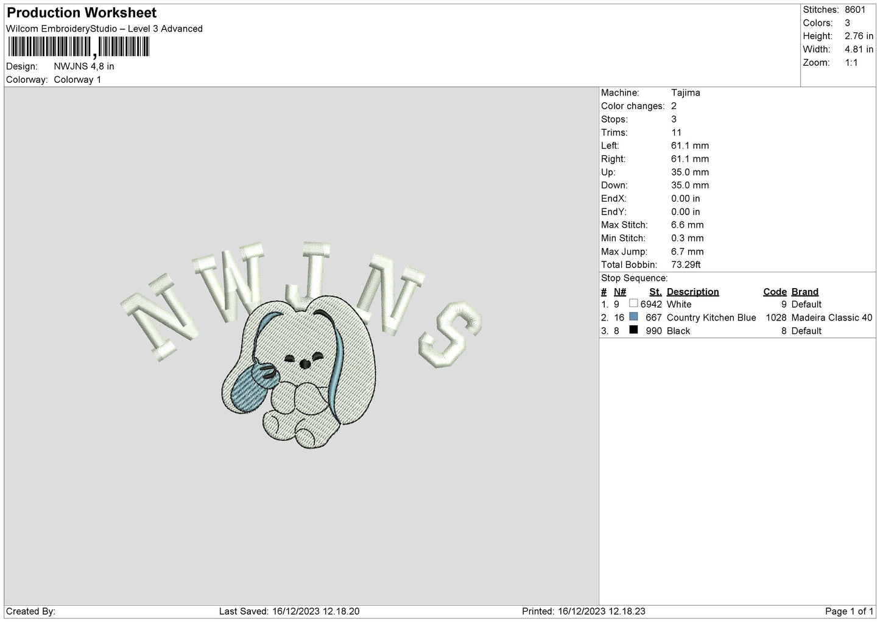880x622 pixels.
Task: Click 'Country Kitchen Blue' description text
Action: 711,317
